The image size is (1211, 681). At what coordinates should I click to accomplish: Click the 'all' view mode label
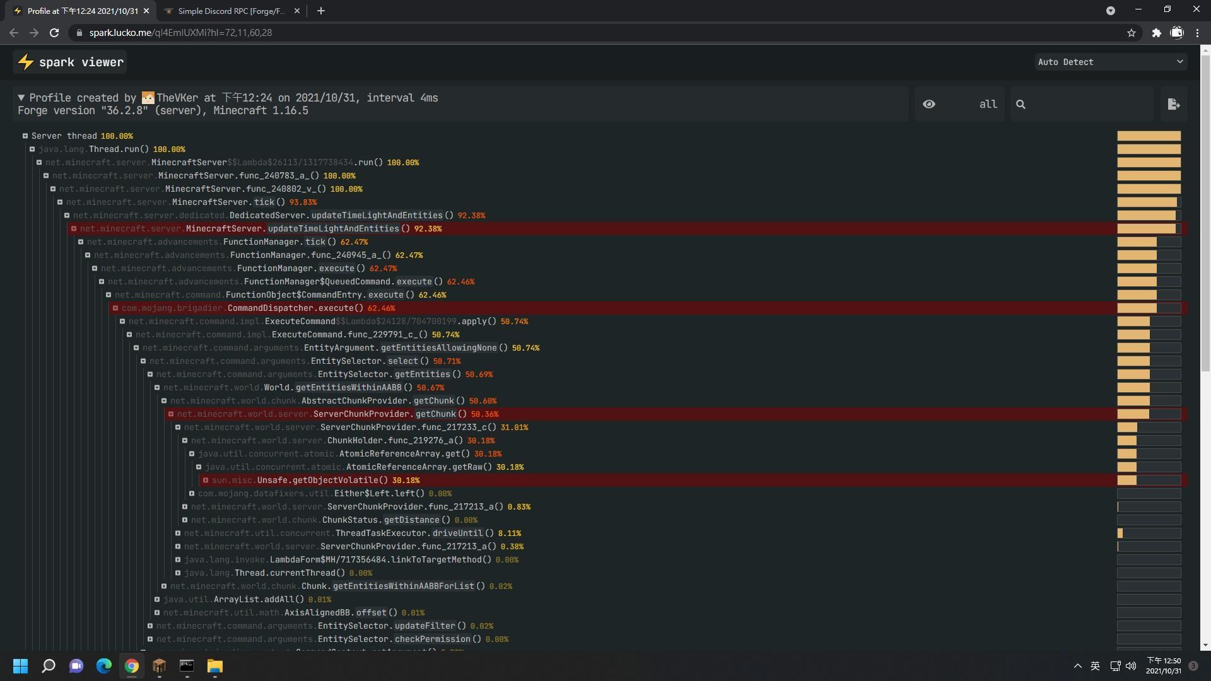988,104
